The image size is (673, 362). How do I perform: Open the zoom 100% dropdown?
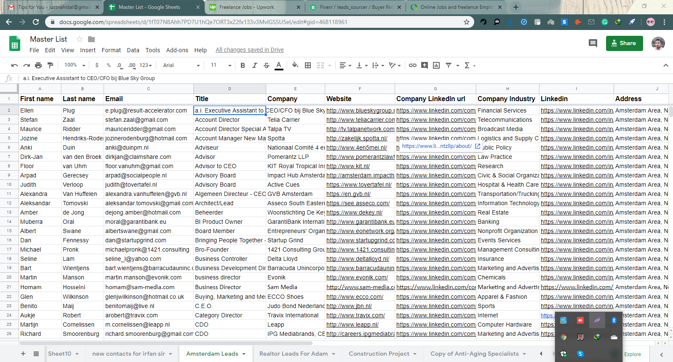[75, 65]
